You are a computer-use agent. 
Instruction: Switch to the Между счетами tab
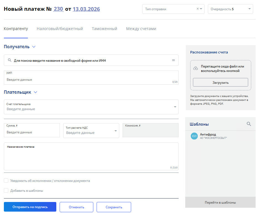(141, 29)
